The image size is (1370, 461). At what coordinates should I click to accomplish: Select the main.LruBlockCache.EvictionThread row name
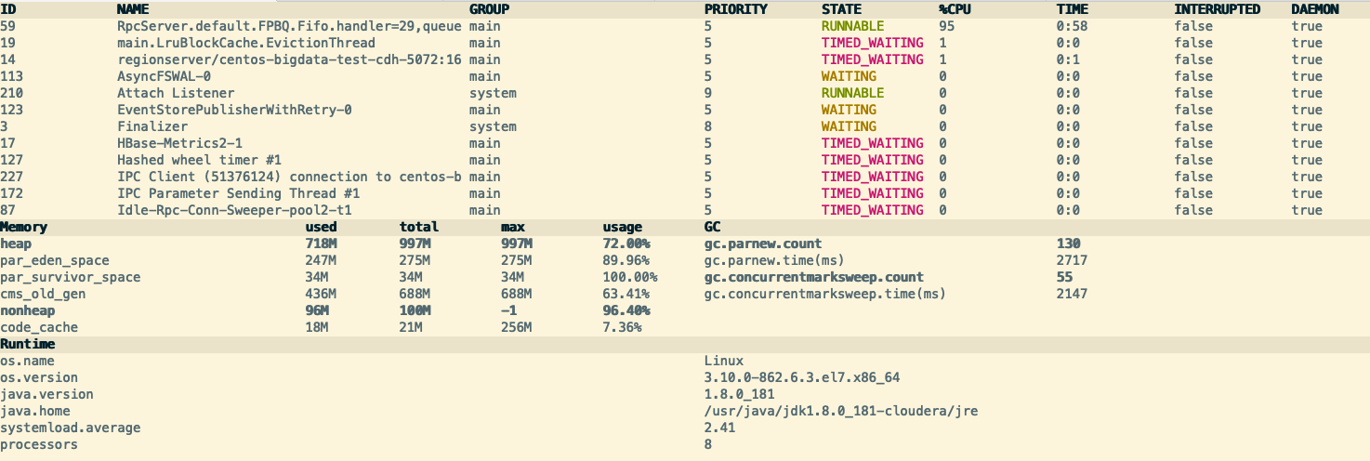(246, 43)
